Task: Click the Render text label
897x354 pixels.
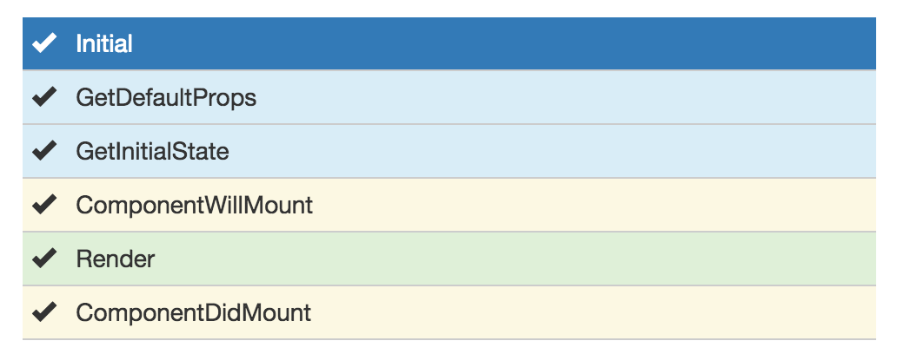Action: click(115, 259)
